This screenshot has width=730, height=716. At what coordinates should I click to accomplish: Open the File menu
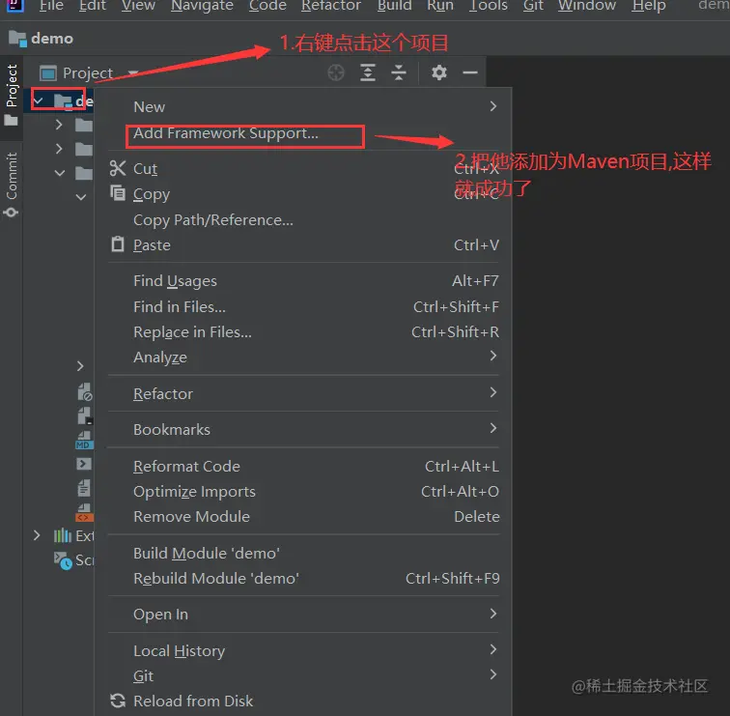pyautogui.click(x=51, y=6)
